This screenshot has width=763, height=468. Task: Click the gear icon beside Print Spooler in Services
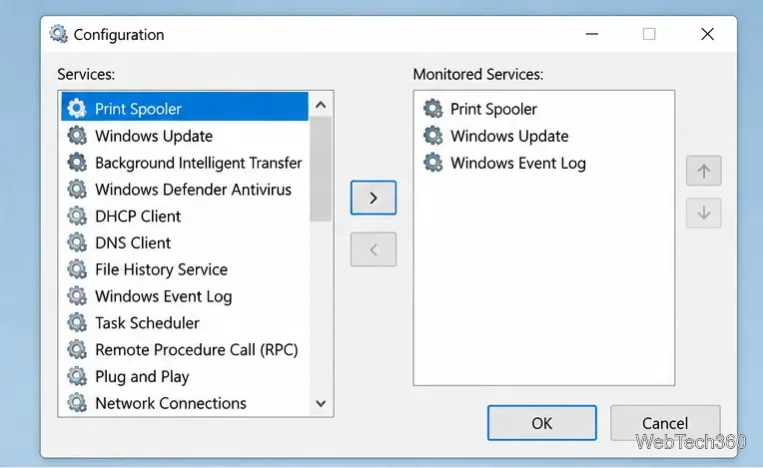(77, 109)
